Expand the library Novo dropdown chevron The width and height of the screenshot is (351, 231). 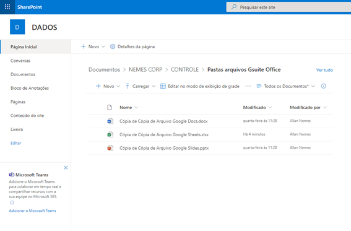click(118, 86)
